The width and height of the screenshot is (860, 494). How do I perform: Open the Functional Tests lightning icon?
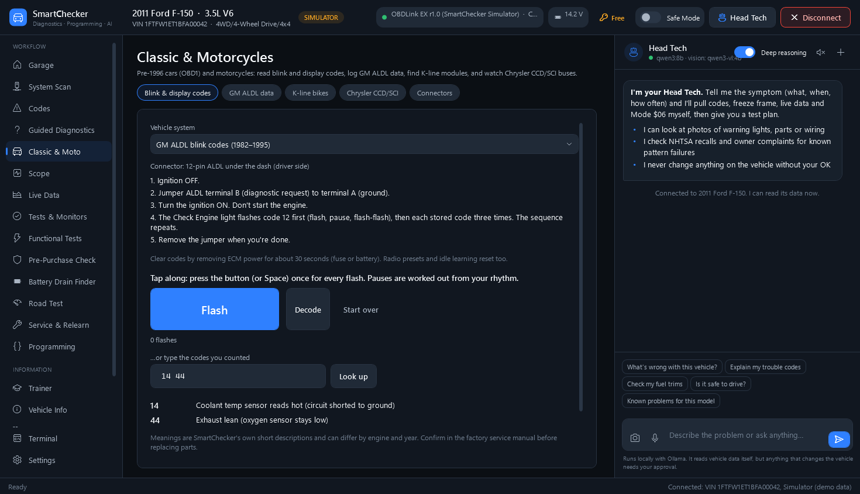18,238
